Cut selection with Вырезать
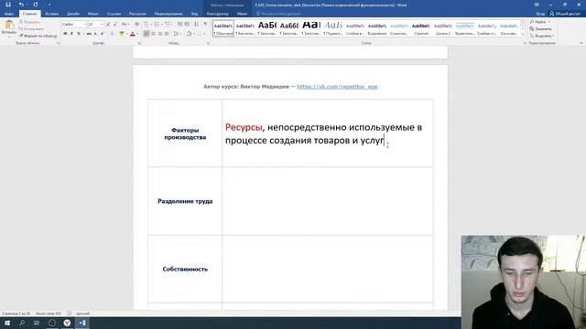 click(29, 22)
